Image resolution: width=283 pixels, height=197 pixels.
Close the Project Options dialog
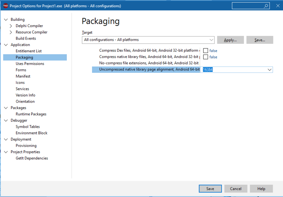point(278,6)
